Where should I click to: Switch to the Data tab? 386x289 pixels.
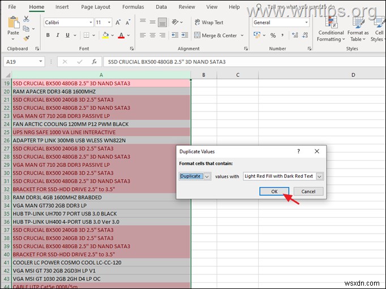point(161,7)
